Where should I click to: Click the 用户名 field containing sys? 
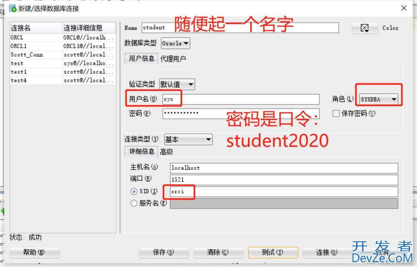tap(241, 100)
